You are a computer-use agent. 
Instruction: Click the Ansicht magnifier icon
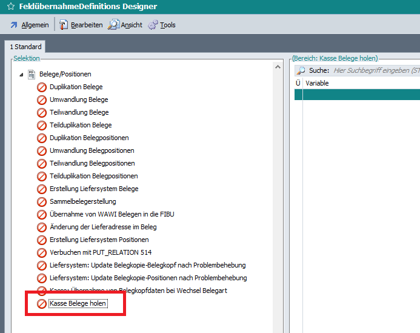coord(113,25)
